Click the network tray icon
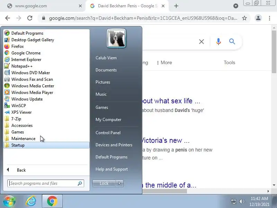 [x=233, y=201]
